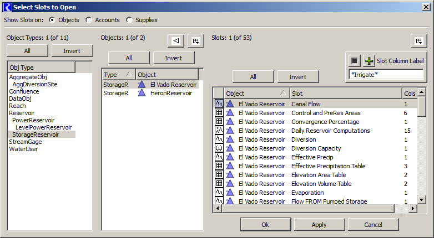Click the Object column header in Objects list

pos(167,75)
